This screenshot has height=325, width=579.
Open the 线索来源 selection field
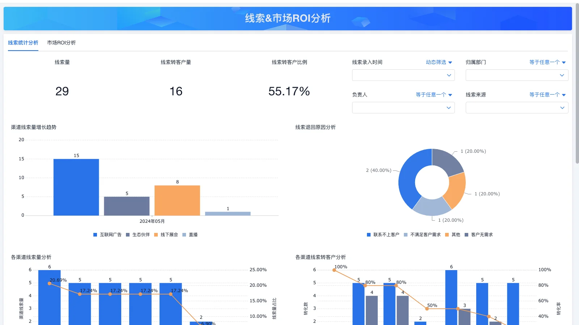tap(517, 108)
